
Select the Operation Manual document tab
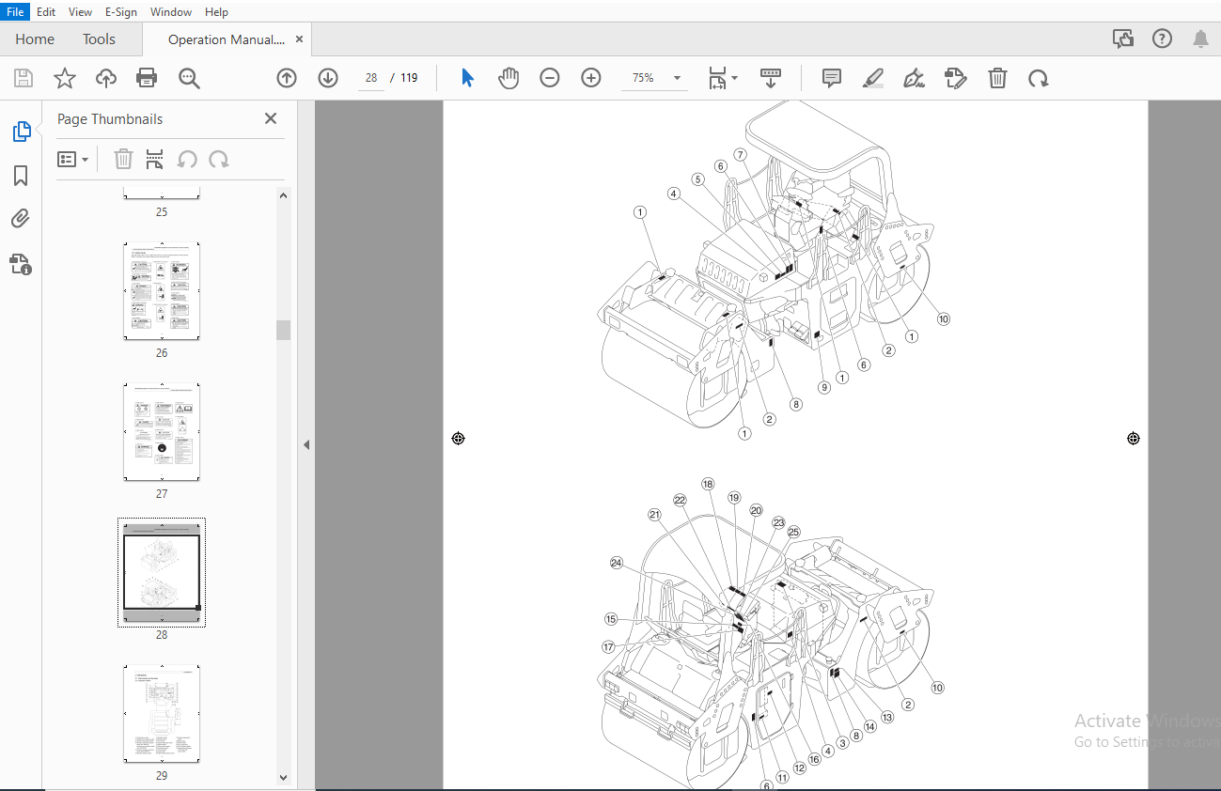[x=226, y=39]
